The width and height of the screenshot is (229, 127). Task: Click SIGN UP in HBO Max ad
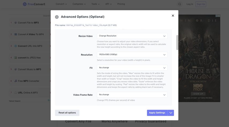click(198, 94)
